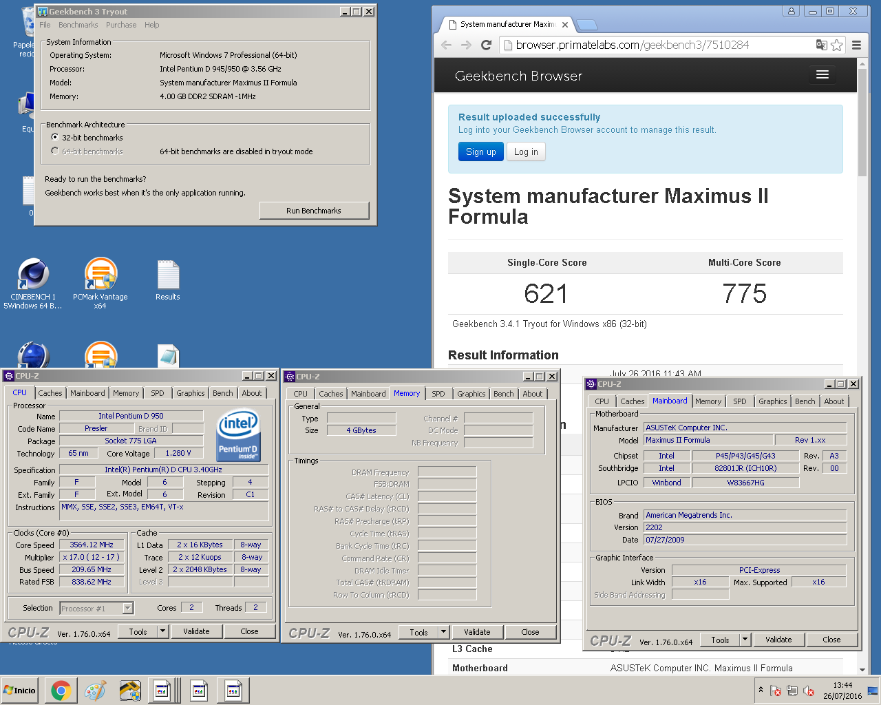The height and width of the screenshot is (705, 881).
Task: Open Graphics tab in left CPU-Z window
Action: pos(191,393)
